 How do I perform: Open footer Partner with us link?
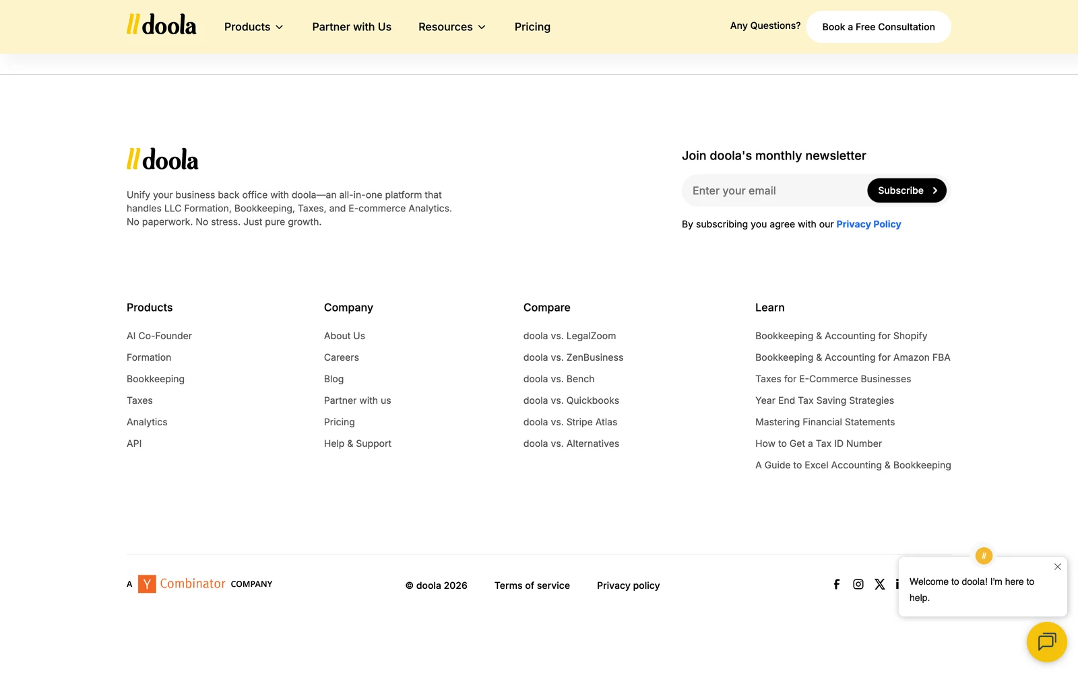pyautogui.click(x=357, y=400)
